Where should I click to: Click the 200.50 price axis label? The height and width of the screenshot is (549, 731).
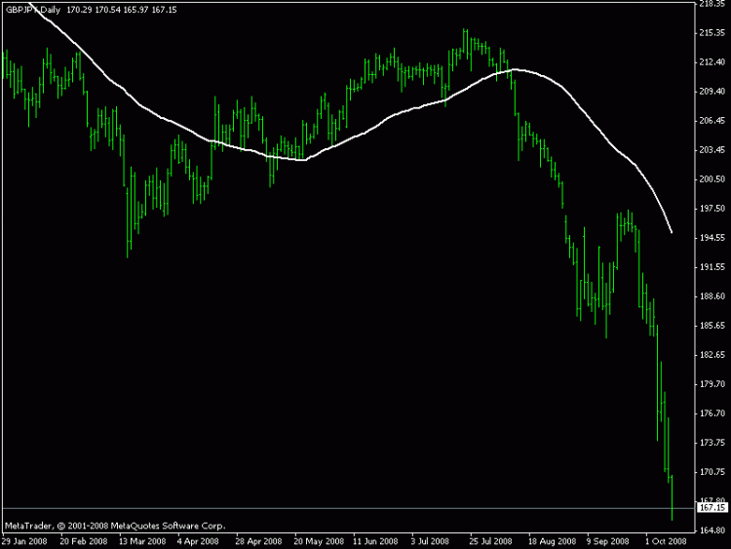pos(712,179)
